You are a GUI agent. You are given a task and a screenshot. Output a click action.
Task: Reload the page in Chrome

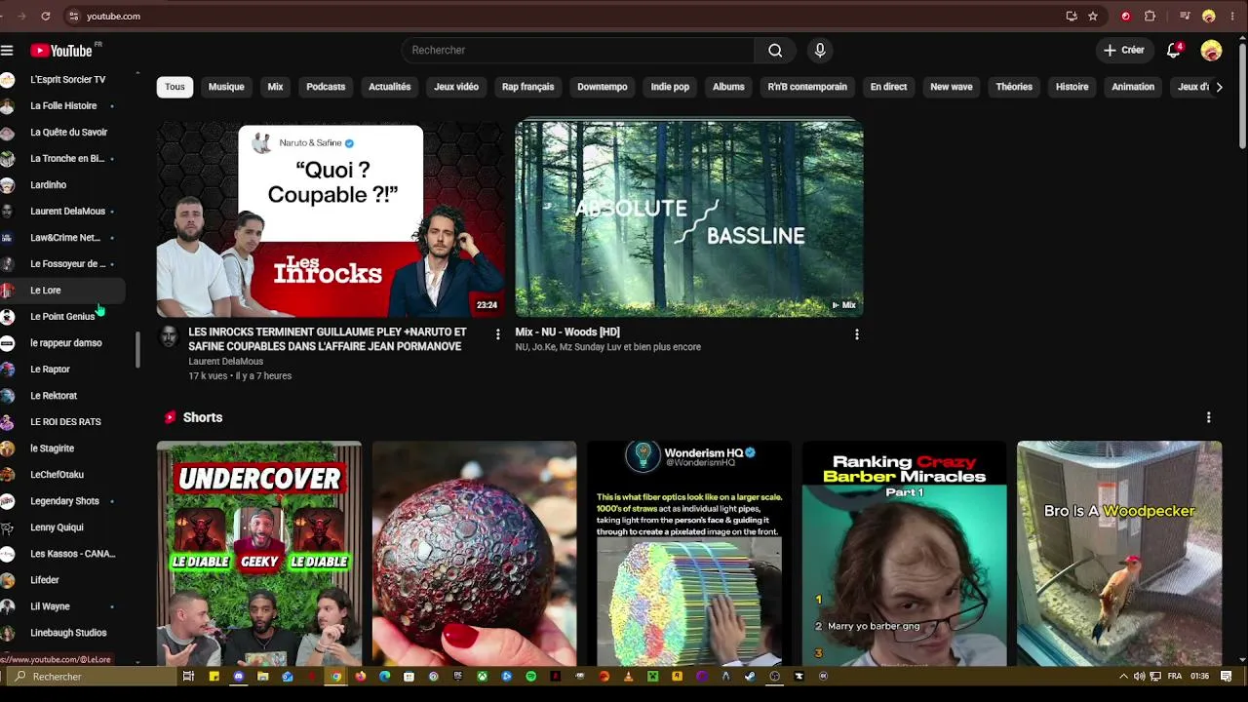tap(46, 17)
